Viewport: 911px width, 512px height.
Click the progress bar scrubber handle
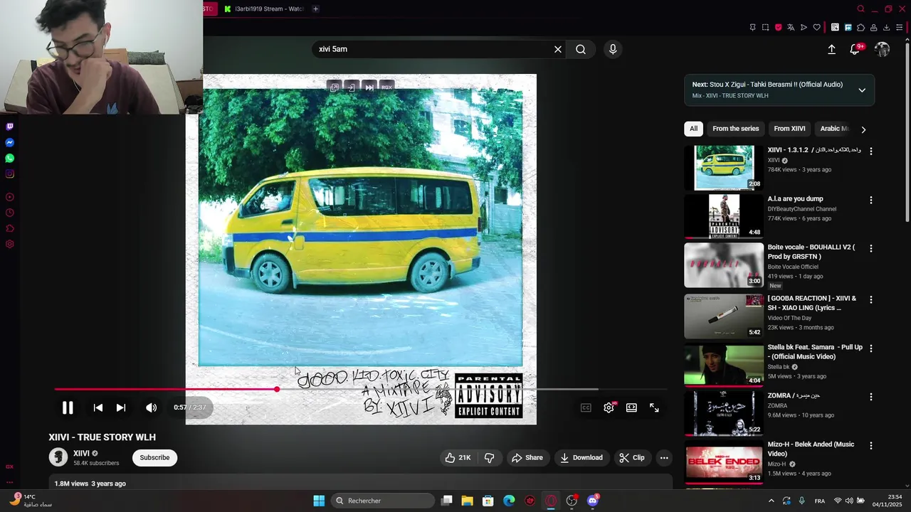277,389
